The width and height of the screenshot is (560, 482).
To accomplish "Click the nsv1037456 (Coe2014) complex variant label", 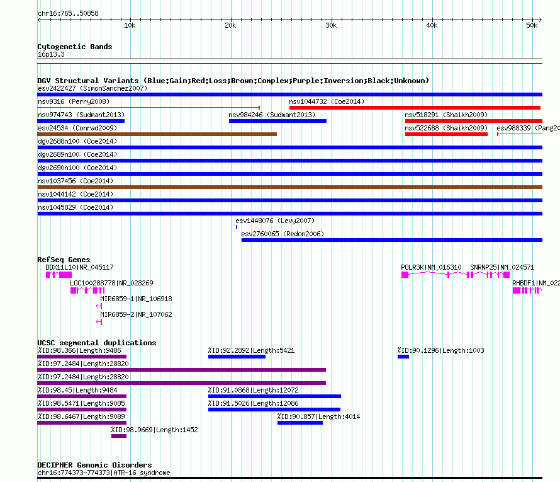I will point(76,181).
